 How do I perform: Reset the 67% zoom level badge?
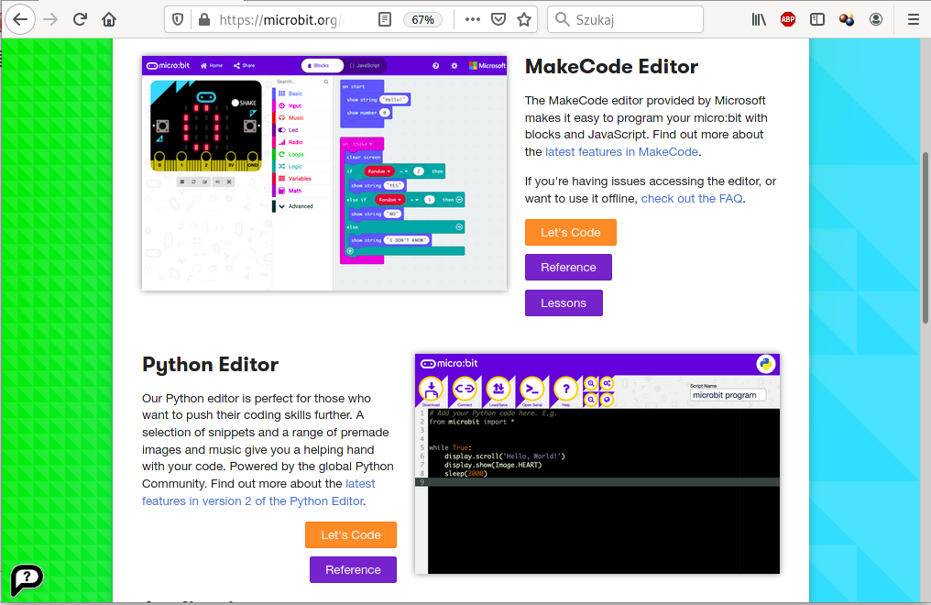(423, 19)
